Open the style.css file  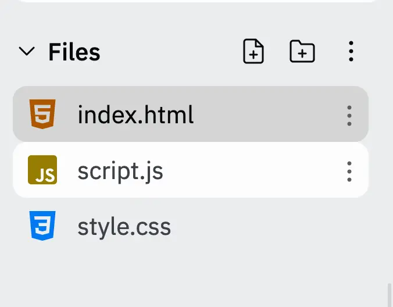pos(191,226)
